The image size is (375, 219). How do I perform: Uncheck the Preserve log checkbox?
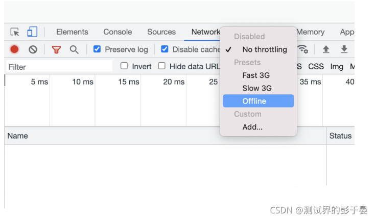click(x=97, y=49)
